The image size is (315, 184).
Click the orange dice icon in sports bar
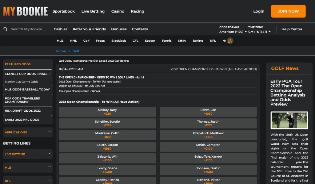[x=230, y=41]
